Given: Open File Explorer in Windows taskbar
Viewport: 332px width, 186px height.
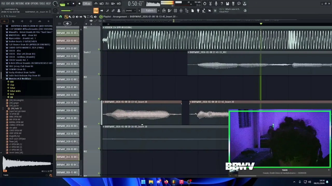Looking at the screenshot, I should (151, 182).
